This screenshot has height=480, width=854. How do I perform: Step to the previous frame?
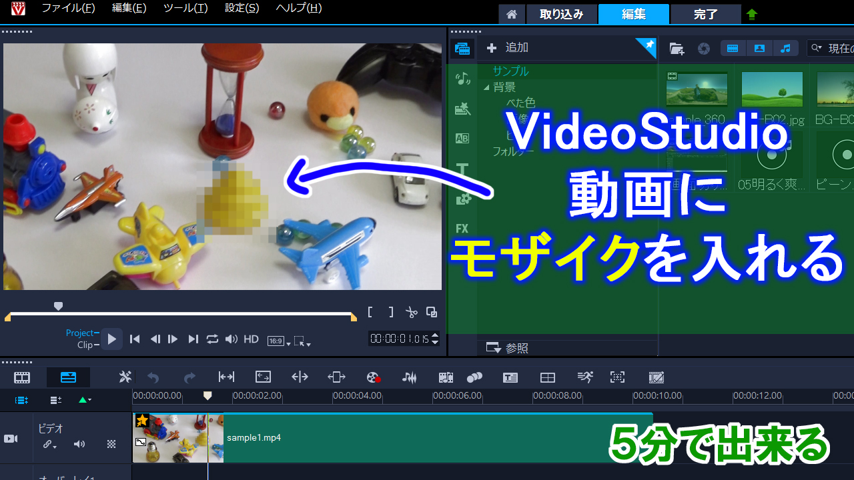coord(155,339)
